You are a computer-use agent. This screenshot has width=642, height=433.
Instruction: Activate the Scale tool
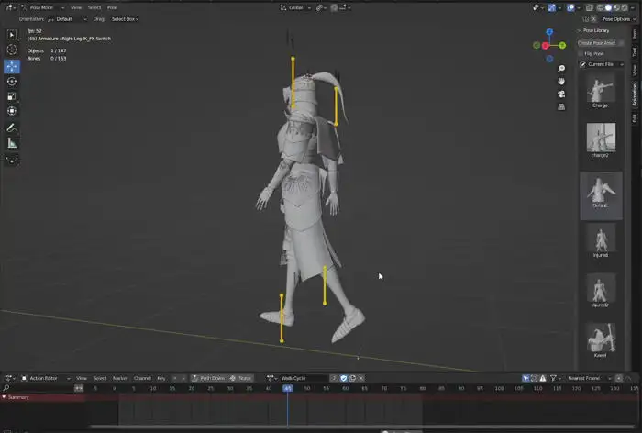12,96
